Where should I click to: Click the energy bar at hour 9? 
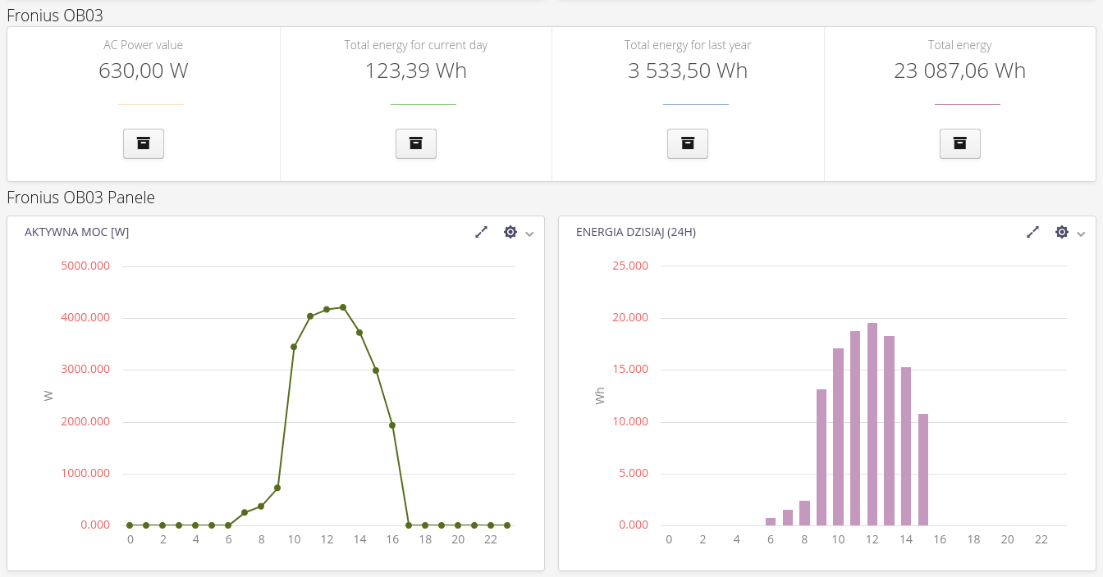822,457
